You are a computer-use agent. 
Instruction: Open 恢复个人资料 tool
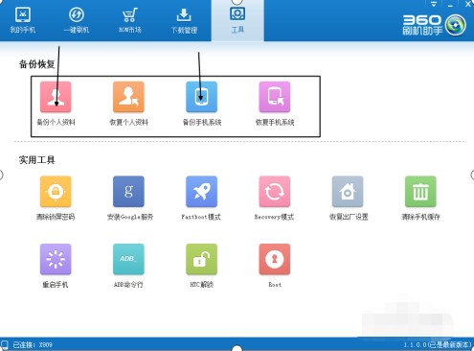128,97
